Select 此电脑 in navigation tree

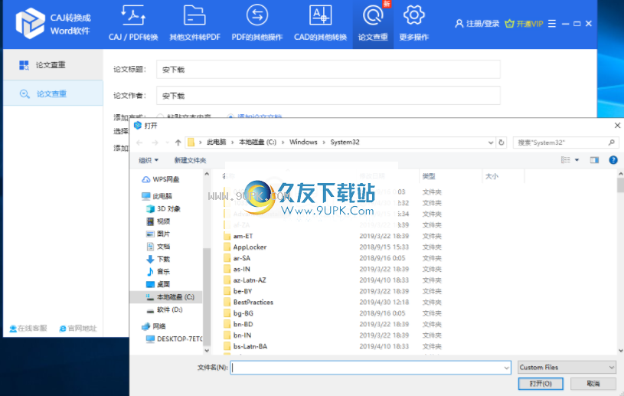click(x=157, y=196)
